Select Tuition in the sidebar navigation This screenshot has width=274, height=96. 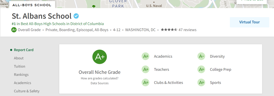tap(20, 66)
